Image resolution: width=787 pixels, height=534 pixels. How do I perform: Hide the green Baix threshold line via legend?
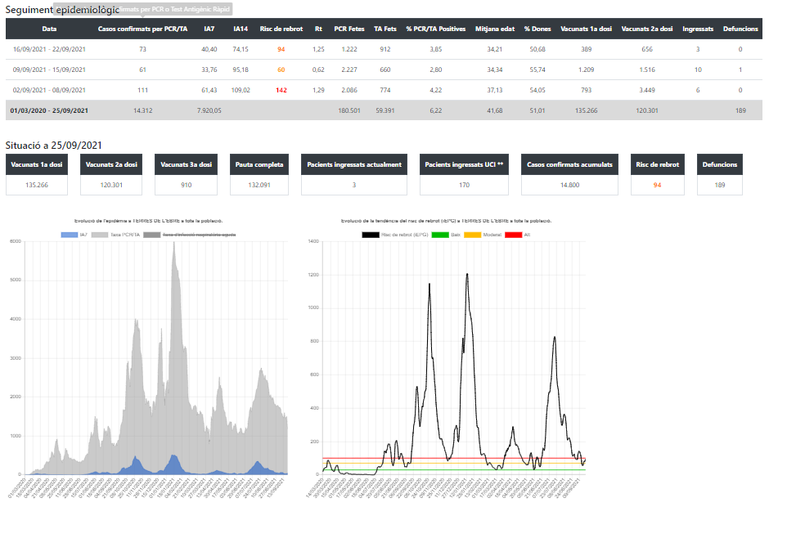446,235
